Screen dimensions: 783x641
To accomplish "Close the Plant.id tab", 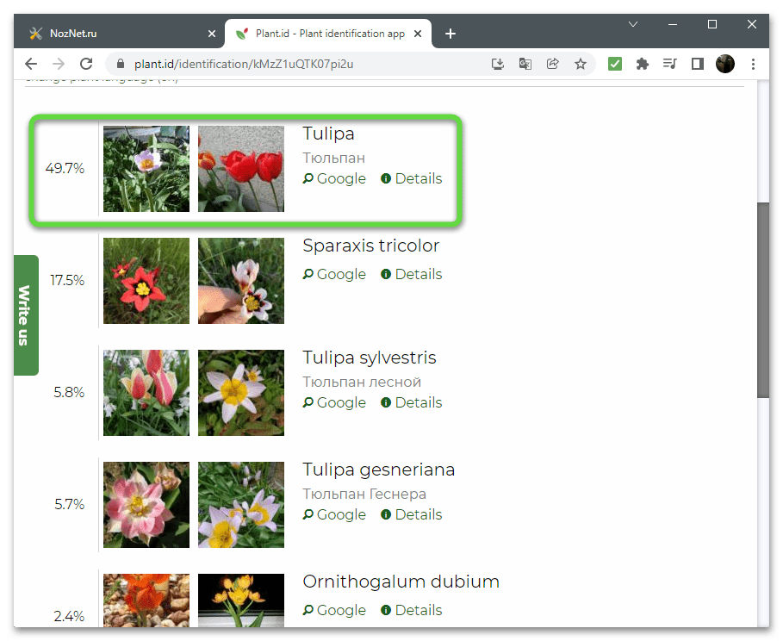I will (418, 34).
